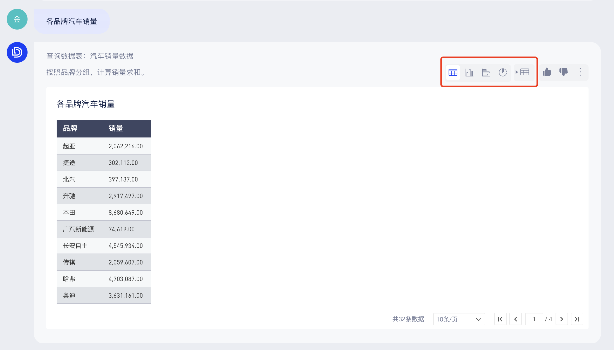Open the 10条/页 page size dropdown
This screenshot has height=350, width=614.
[459, 319]
